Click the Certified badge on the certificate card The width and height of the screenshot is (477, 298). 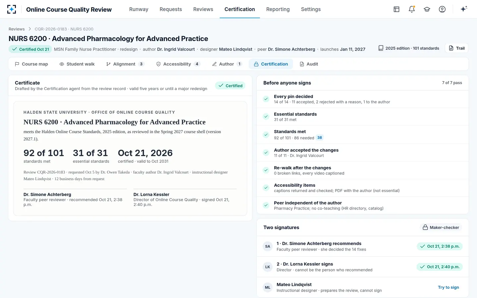[230, 86]
